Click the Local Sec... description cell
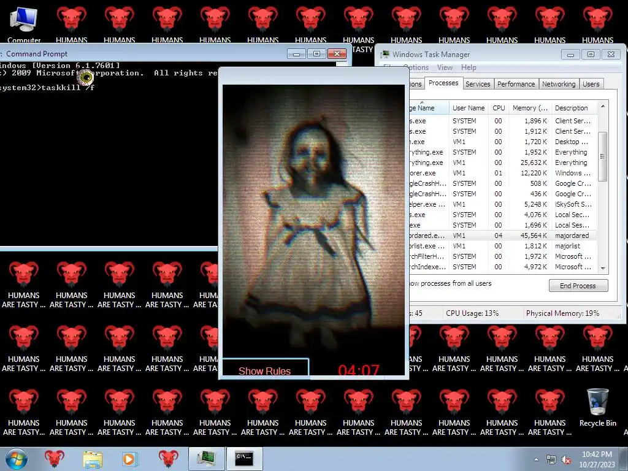 coord(572,215)
